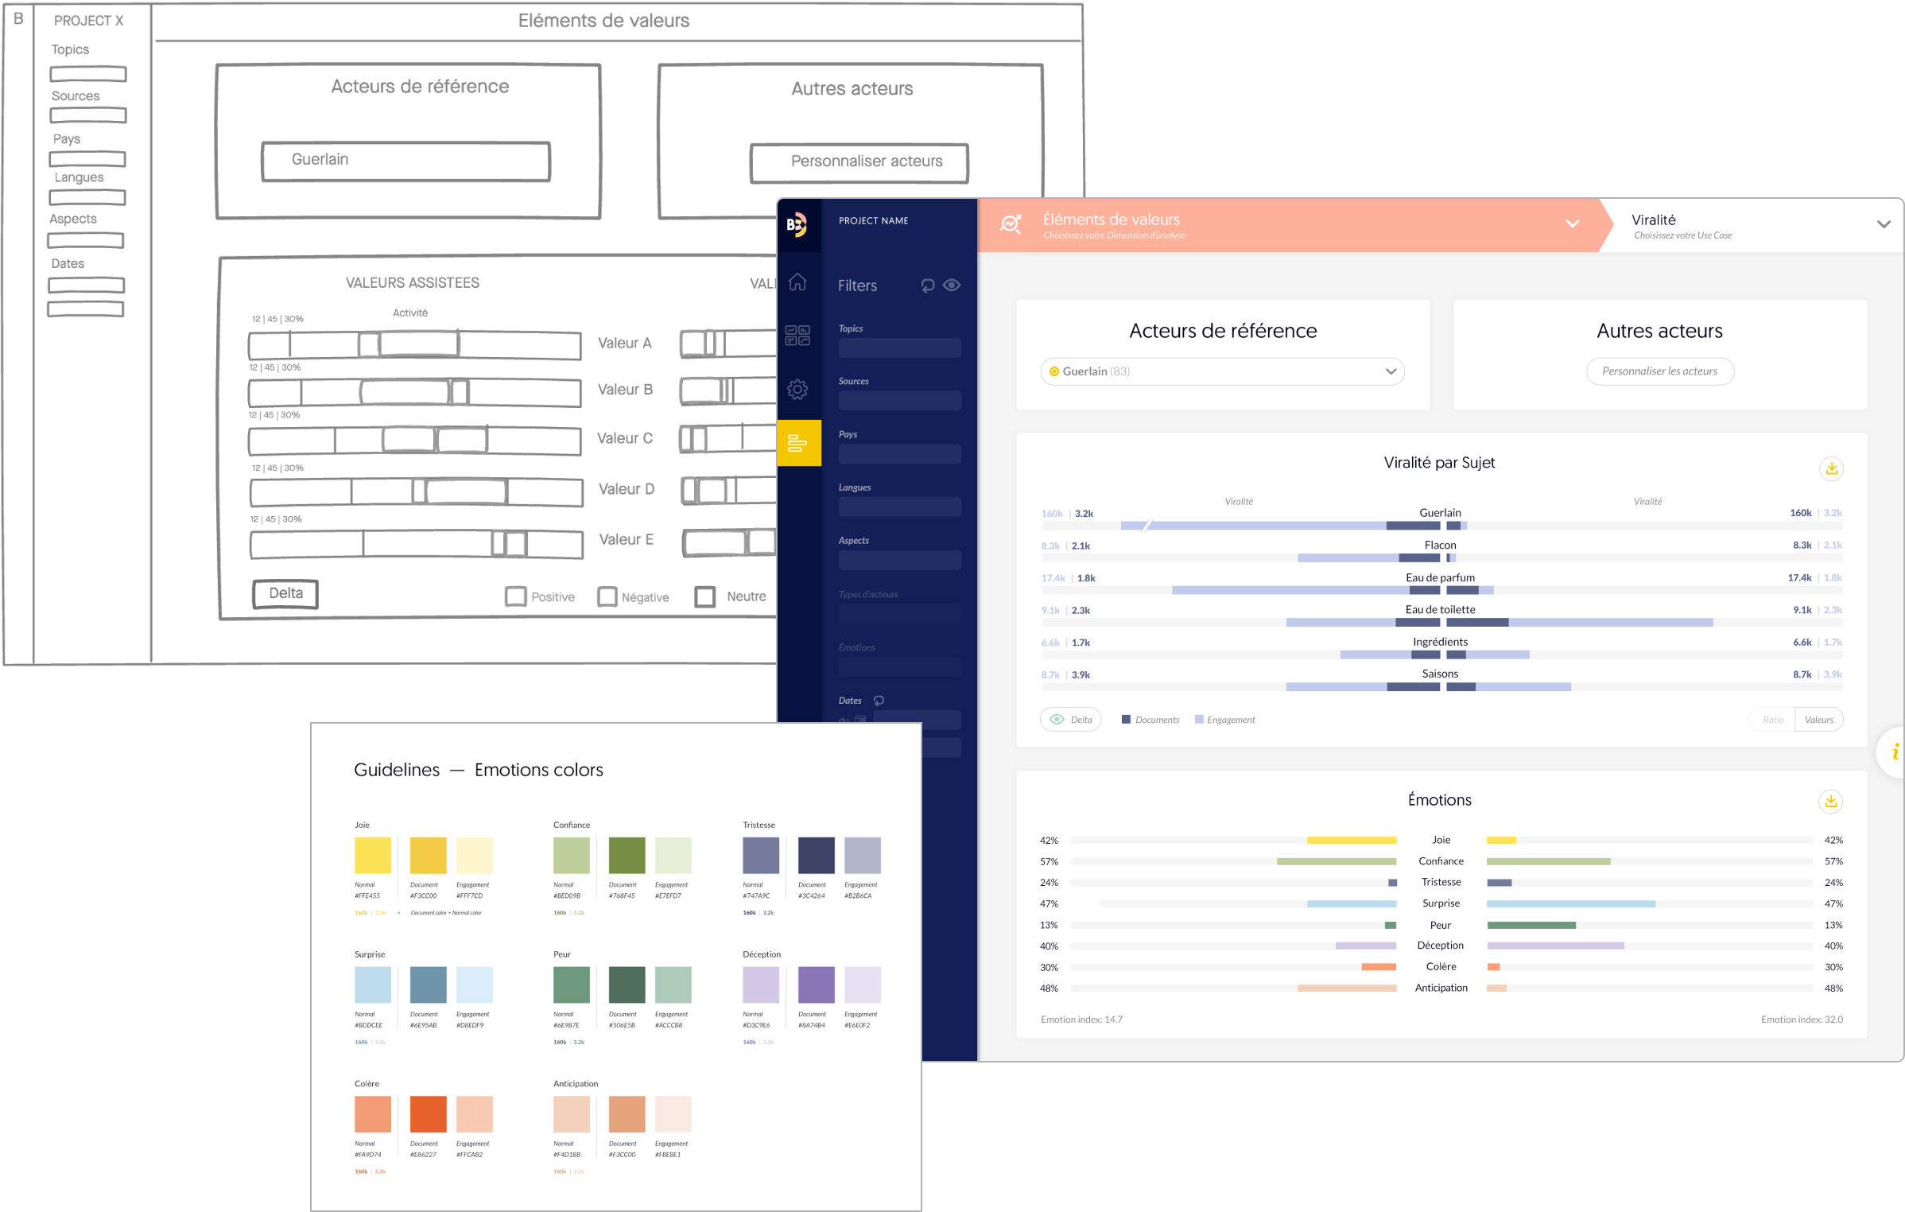Select the Tristesse Document dark blue swatch

(x=816, y=856)
